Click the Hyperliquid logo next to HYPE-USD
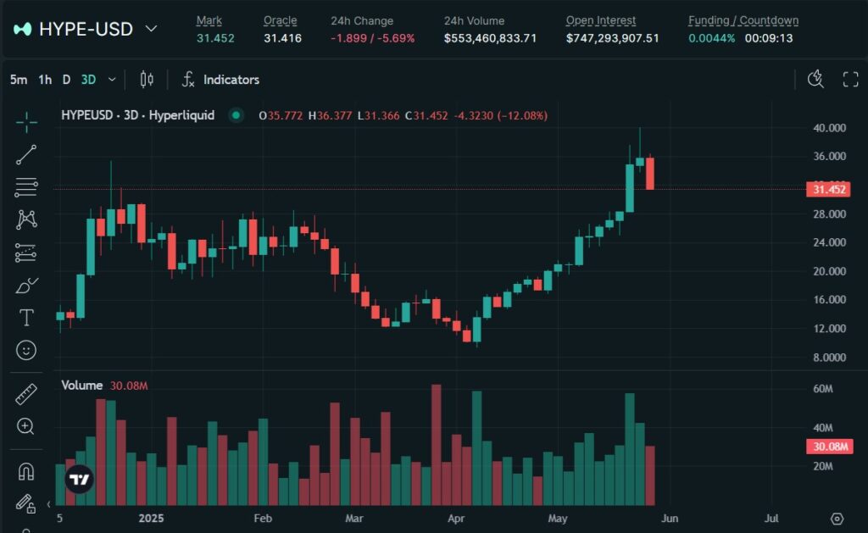The image size is (868, 533). (x=23, y=29)
